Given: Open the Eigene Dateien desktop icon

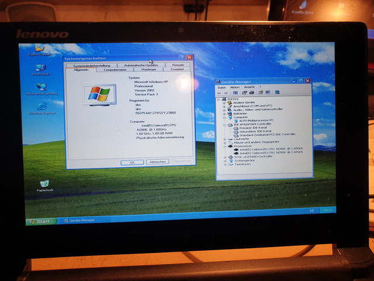Looking at the screenshot, I should [40, 49].
